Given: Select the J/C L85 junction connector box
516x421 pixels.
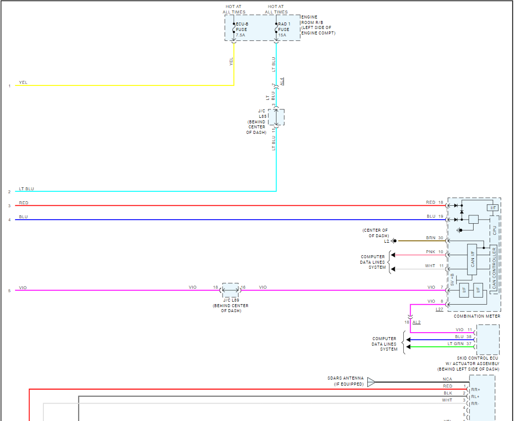Looking at the screenshot, I should tap(276, 117).
